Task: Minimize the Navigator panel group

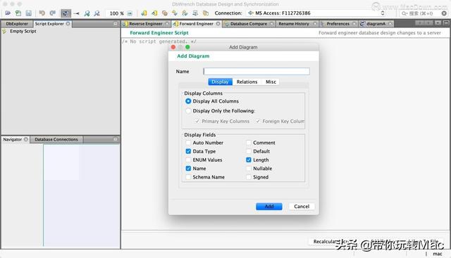Action: pos(116,139)
